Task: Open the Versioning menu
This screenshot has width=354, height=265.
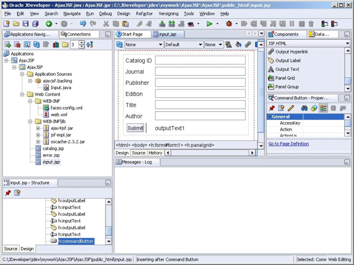Action: pyautogui.click(x=169, y=14)
